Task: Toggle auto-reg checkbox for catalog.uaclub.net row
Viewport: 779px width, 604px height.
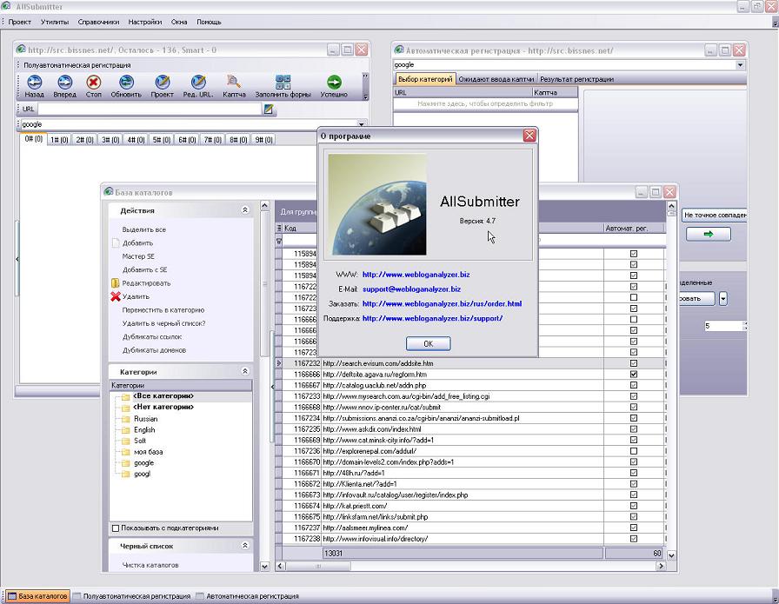Action: (634, 385)
